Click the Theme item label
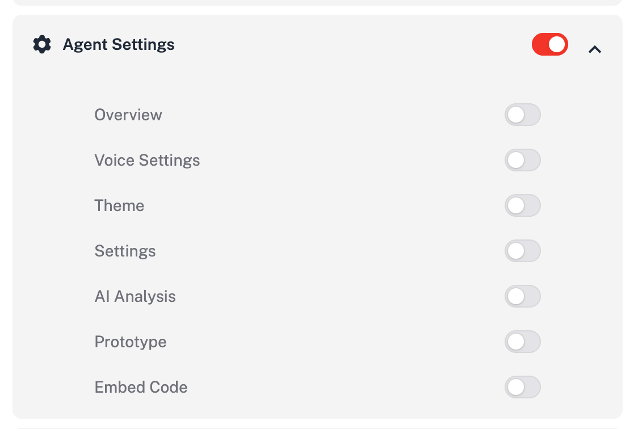This screenshot has width=638, height=429. coord(119,205)
